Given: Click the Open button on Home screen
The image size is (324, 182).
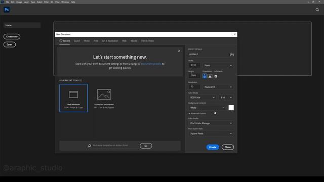Looking at the screenshot, I should (10, 44).
